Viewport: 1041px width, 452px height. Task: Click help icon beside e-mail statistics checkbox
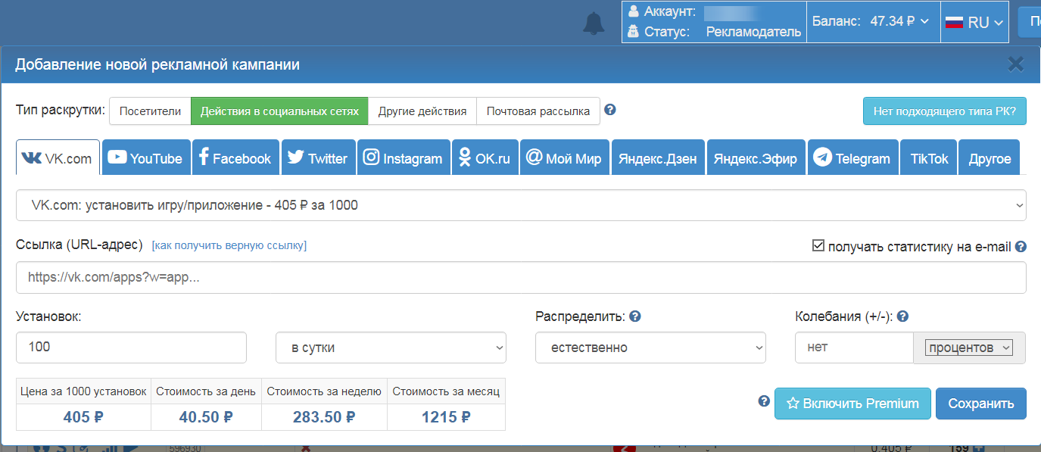(1021, 246)
